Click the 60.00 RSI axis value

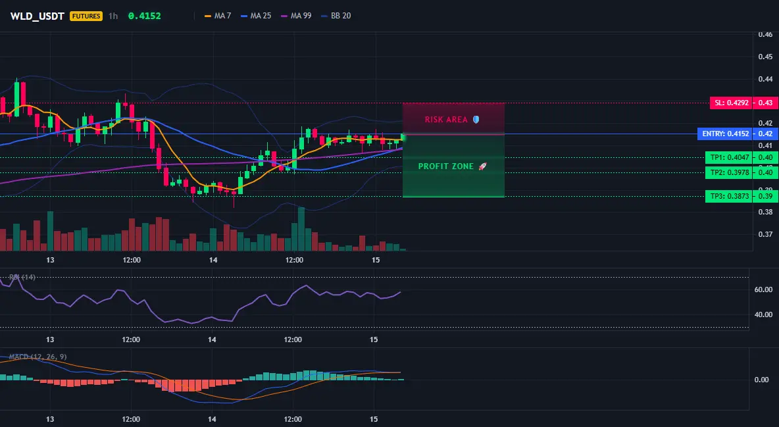click(x=764, y=289)
